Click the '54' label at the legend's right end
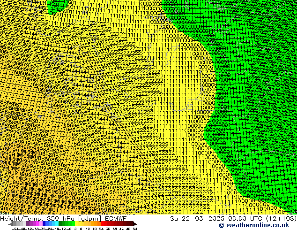Viewport: 297px width, 230px height. click(135, 229)
